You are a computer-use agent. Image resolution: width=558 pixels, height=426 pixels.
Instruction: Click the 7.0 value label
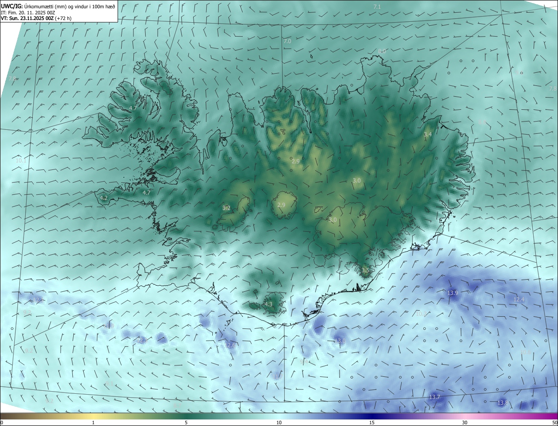tap(287, 41)
